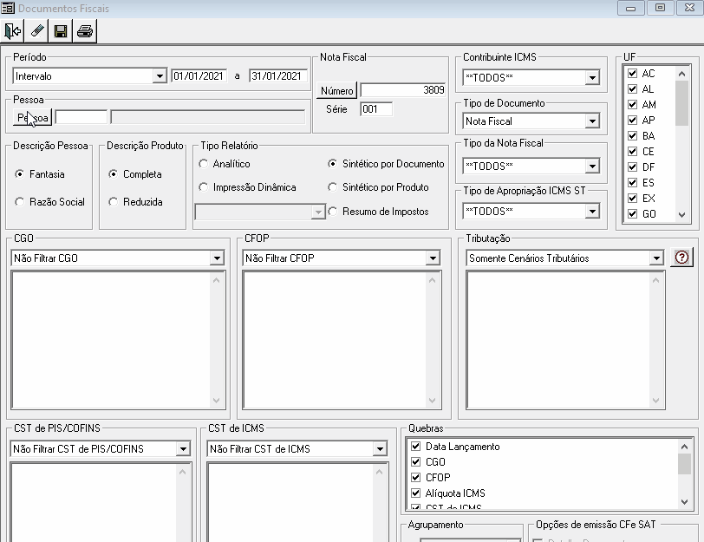
Task: Click the Número button
Action: 336,91
